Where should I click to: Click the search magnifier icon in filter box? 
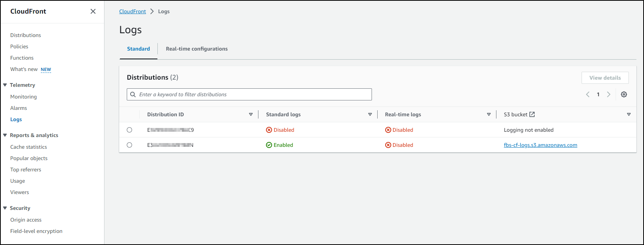pyautogui.click(x=133, y=94)
